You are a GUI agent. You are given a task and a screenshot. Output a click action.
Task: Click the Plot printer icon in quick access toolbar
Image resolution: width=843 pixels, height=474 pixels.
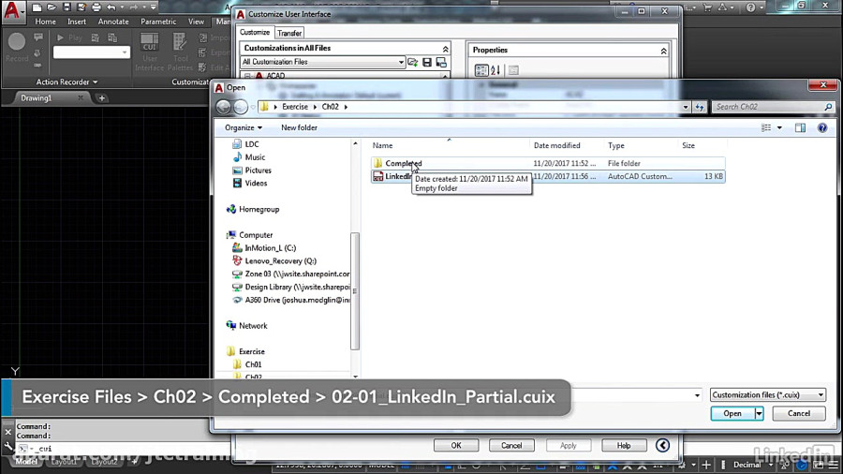96,7
